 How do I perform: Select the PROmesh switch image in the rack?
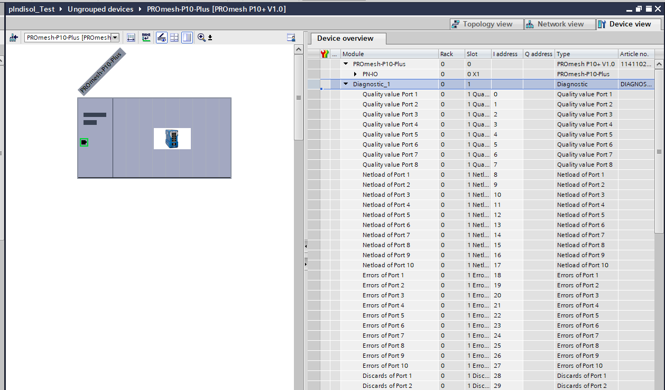(x=172, y=139)
